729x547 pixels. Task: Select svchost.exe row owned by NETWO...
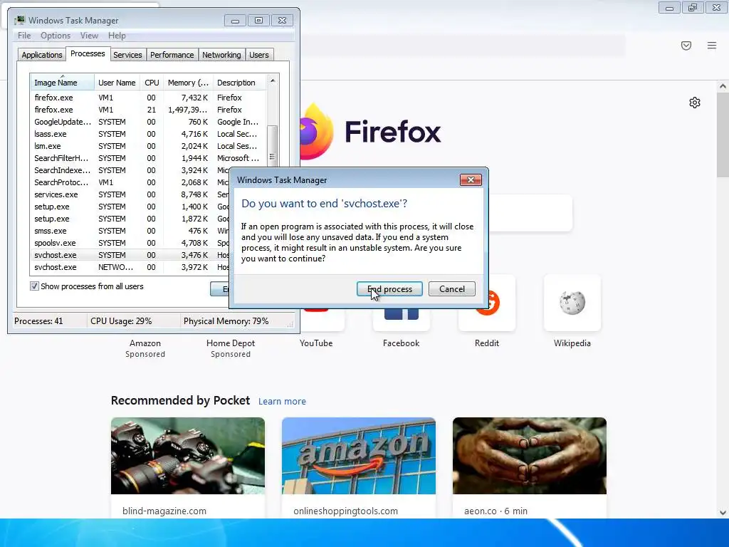pyautogui.click(x=130, y=267)
